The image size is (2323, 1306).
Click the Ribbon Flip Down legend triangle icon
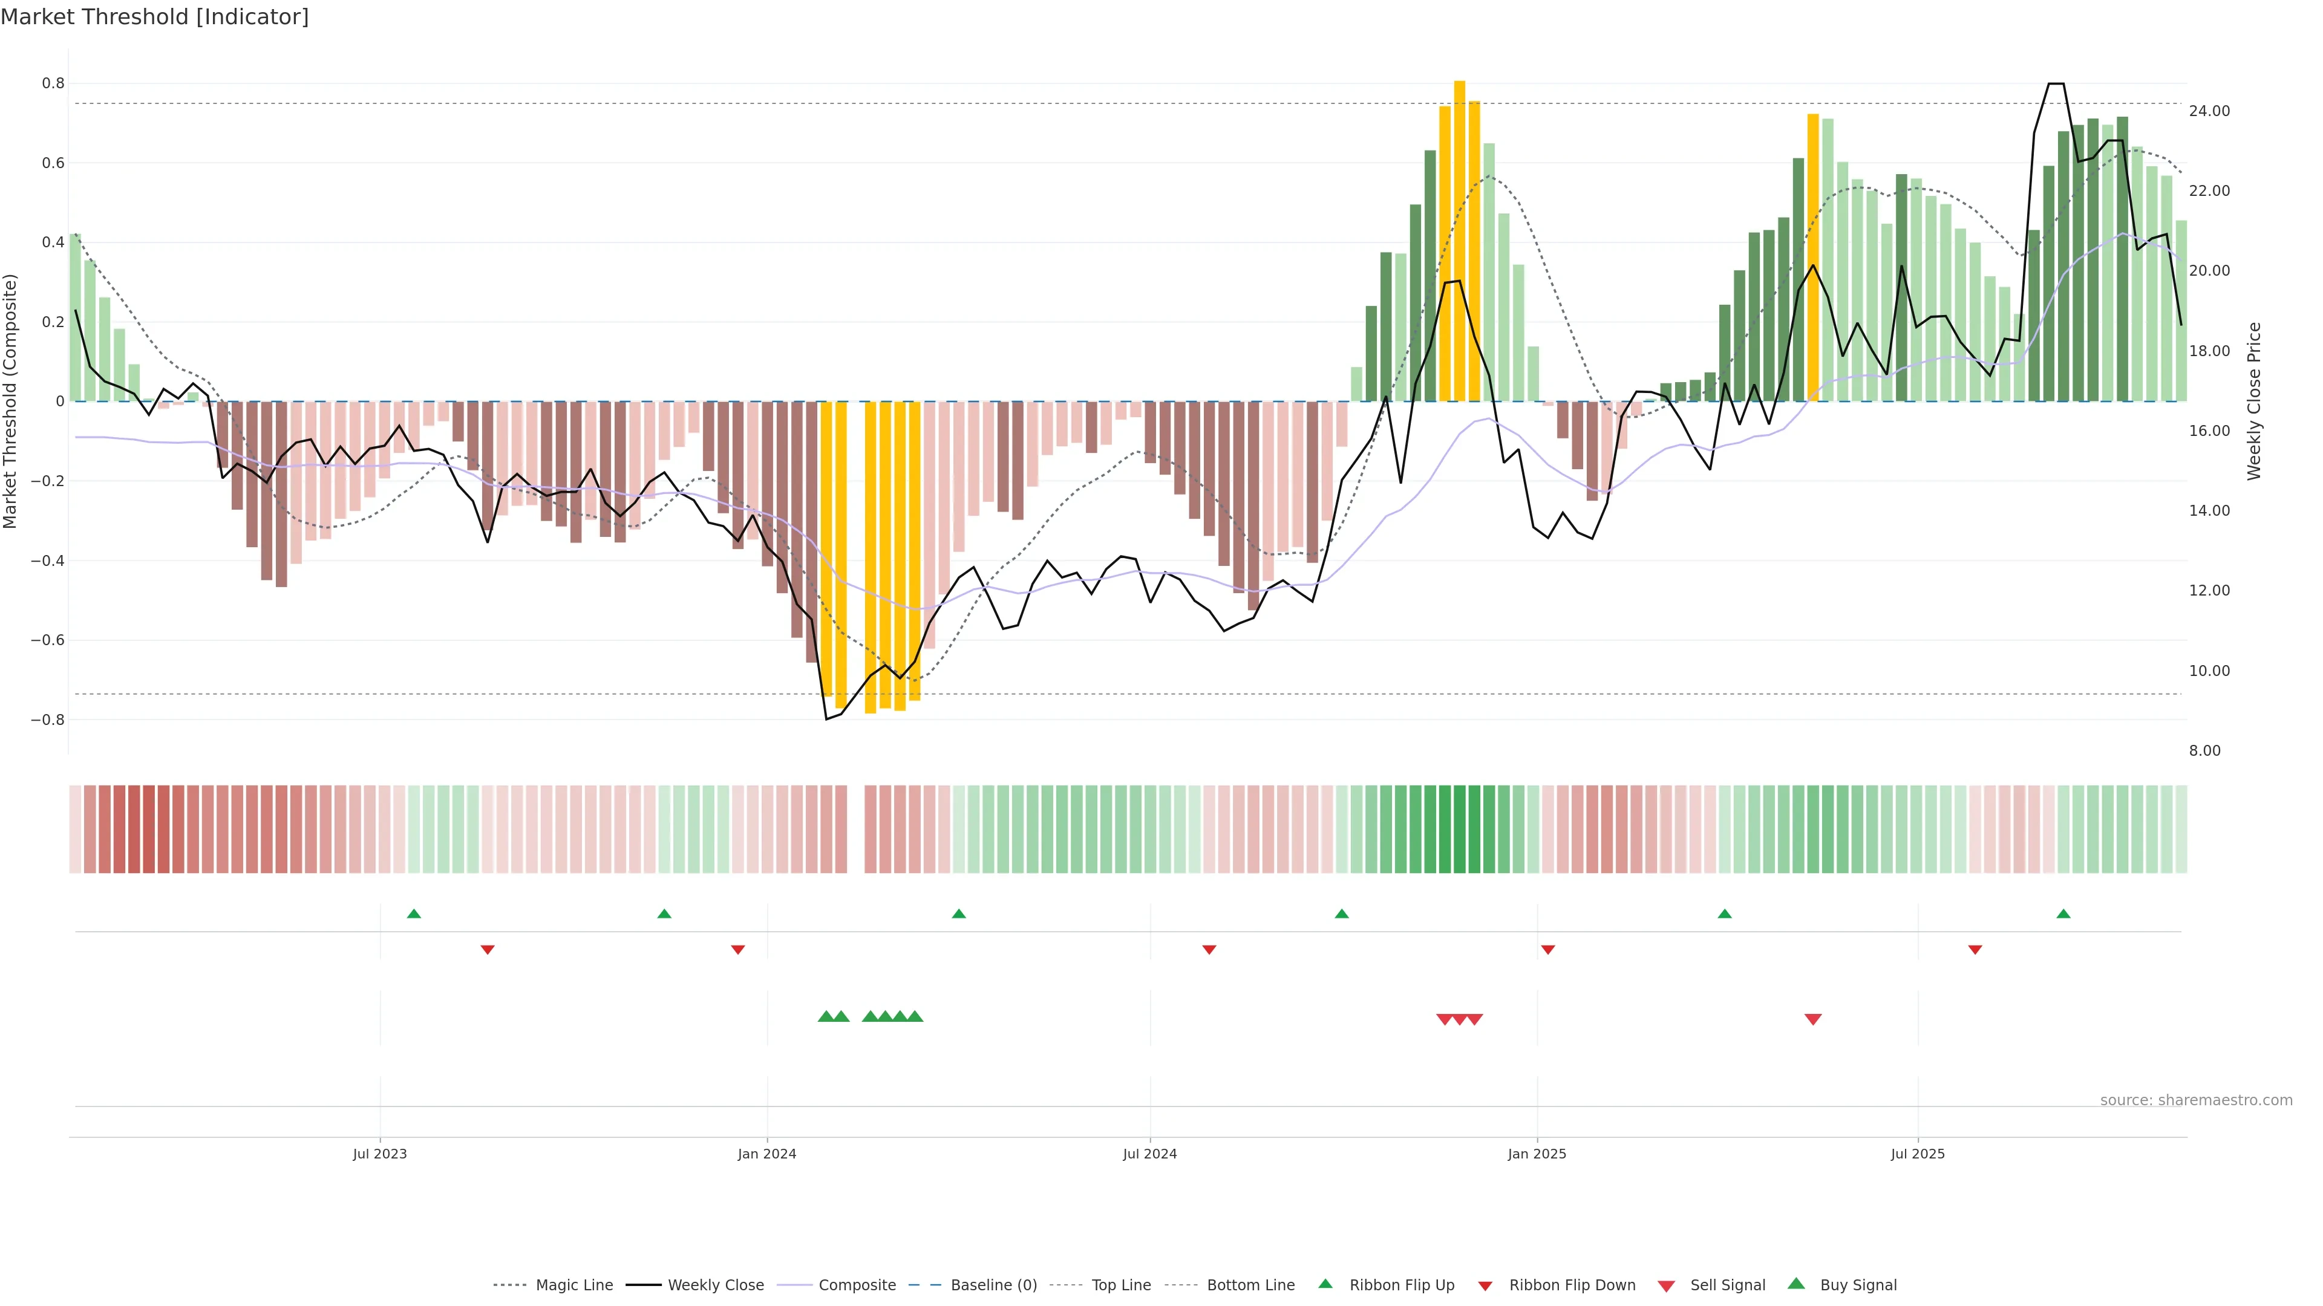(1485, 1286)
